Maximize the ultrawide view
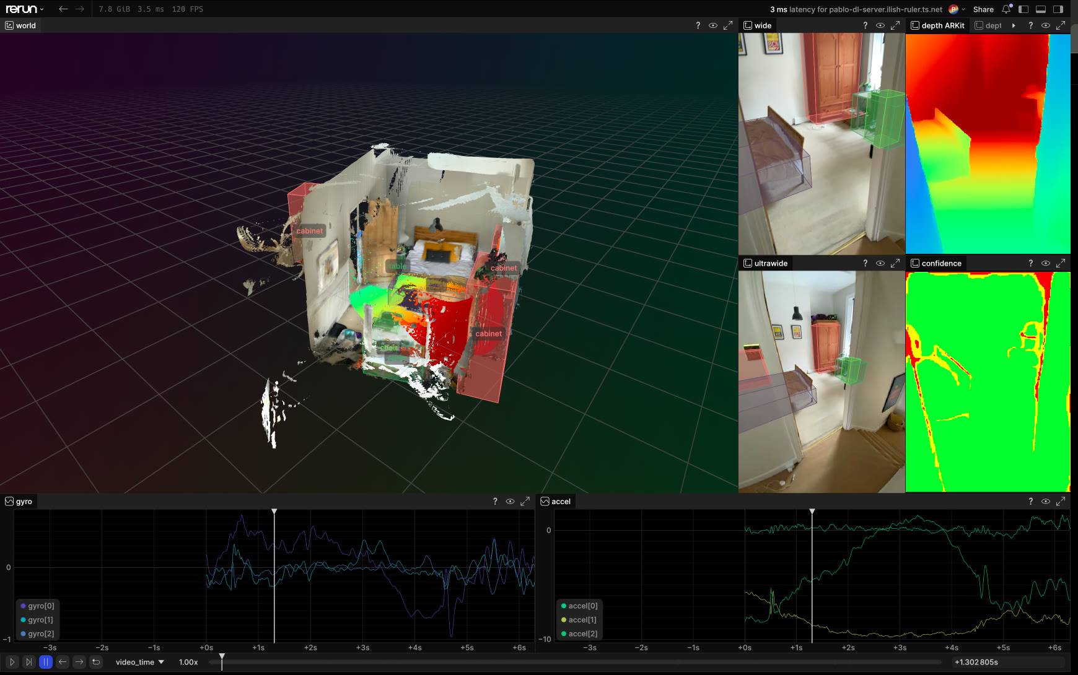Viewport: 1078px width, 675px height. (895, 263)
